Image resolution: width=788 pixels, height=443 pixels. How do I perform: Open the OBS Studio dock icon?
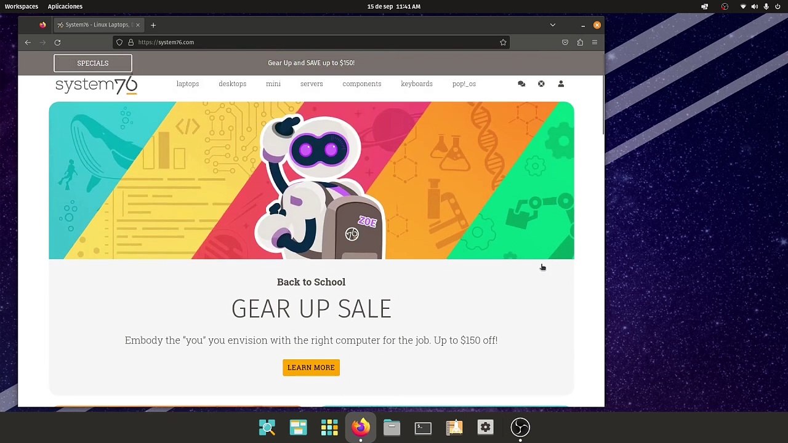pos(520,428)
